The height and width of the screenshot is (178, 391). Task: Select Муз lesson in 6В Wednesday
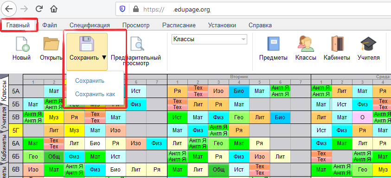click(383, 170)
